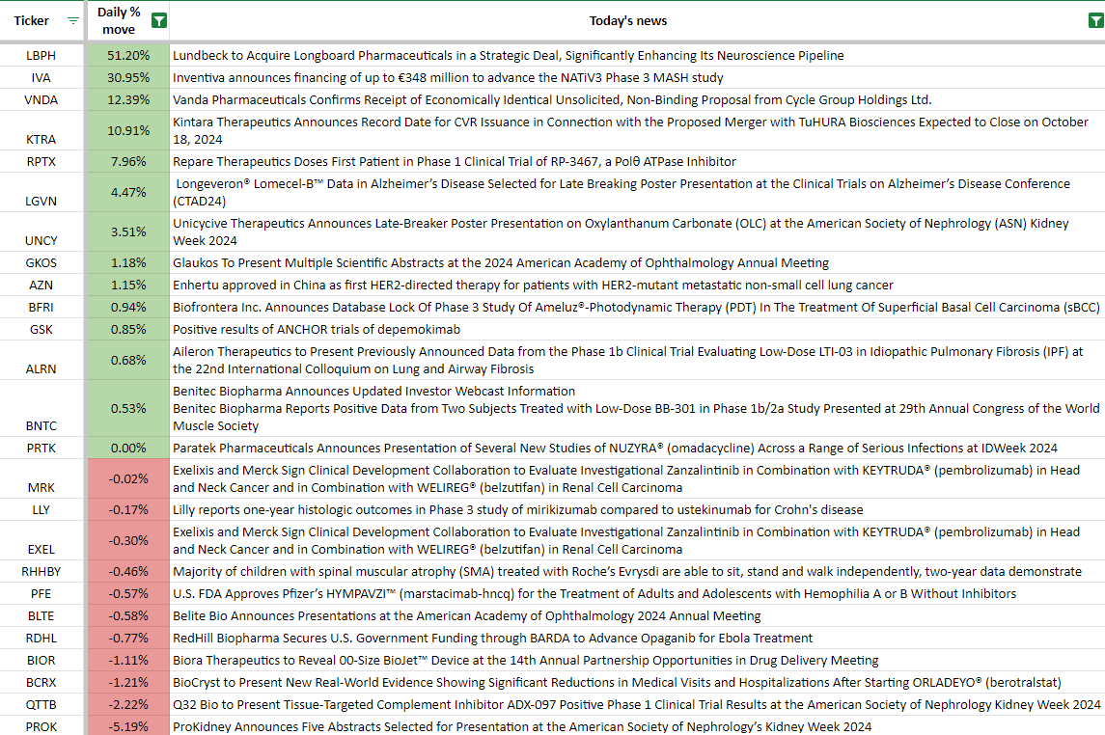Click the BCRX ticker cell
The height and width of the screenshot is (735, 1105).
[x=41, y=682]
